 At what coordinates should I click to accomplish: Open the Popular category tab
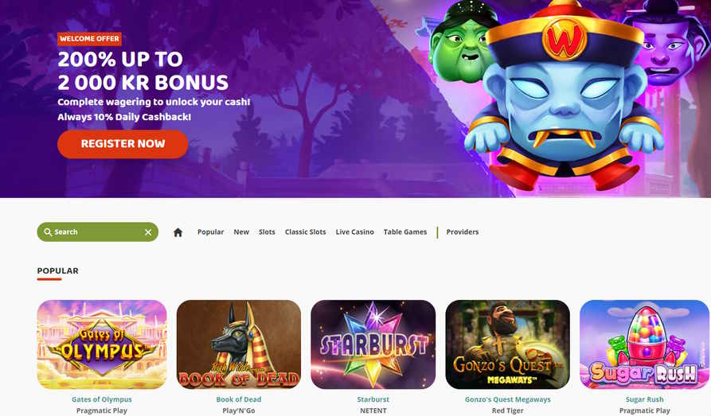tap(210, 231)
